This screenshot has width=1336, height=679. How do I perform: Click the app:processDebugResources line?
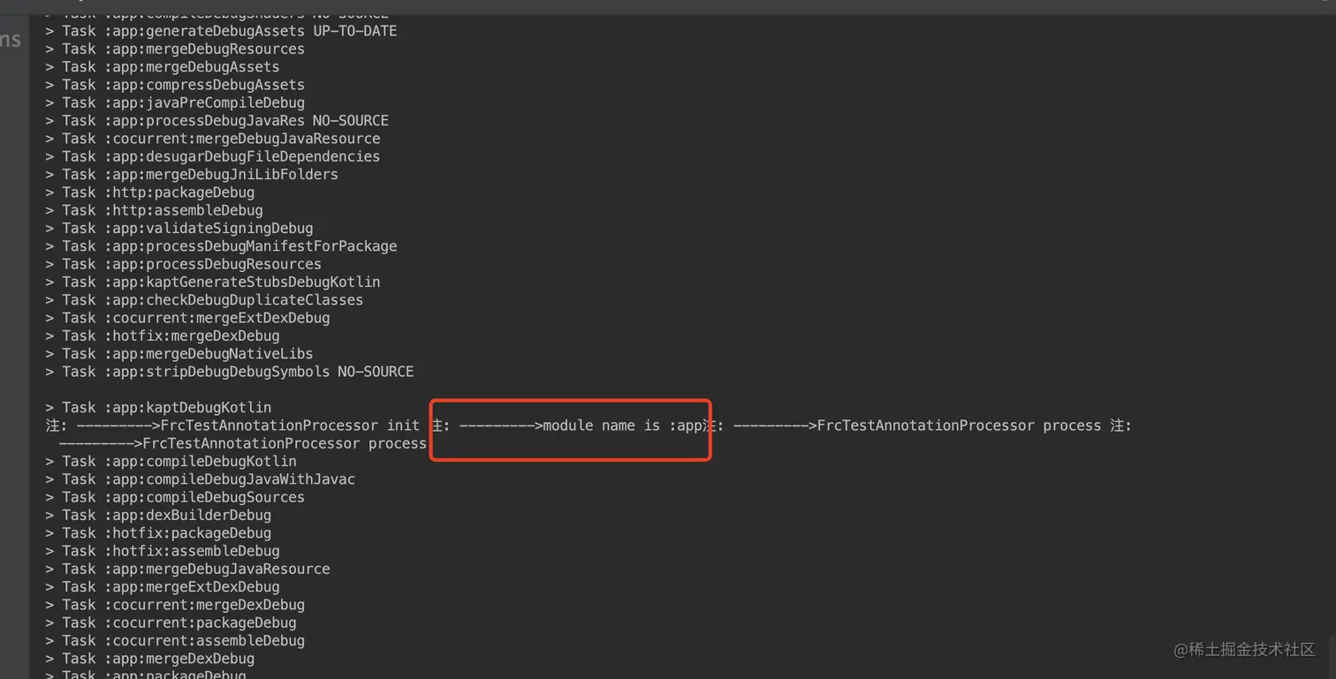[x=184, y=264]
